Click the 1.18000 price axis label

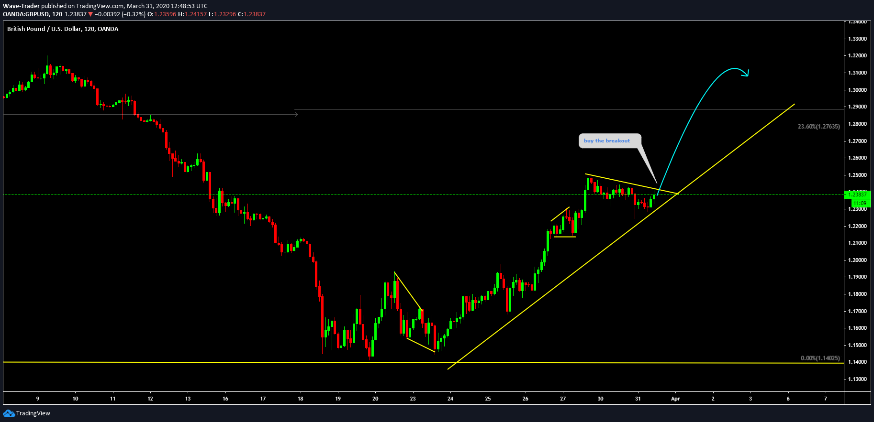857,294
